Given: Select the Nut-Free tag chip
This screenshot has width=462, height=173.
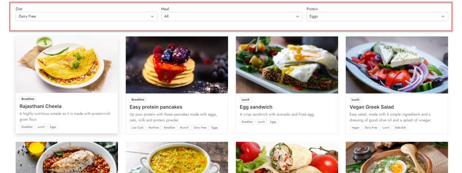Looking at the screenshot, I should [154, 128].
